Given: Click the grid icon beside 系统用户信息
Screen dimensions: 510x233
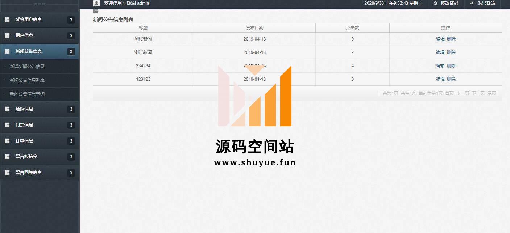Looking at the screenshot, I should pyautogui.click(x=7, y=20).
